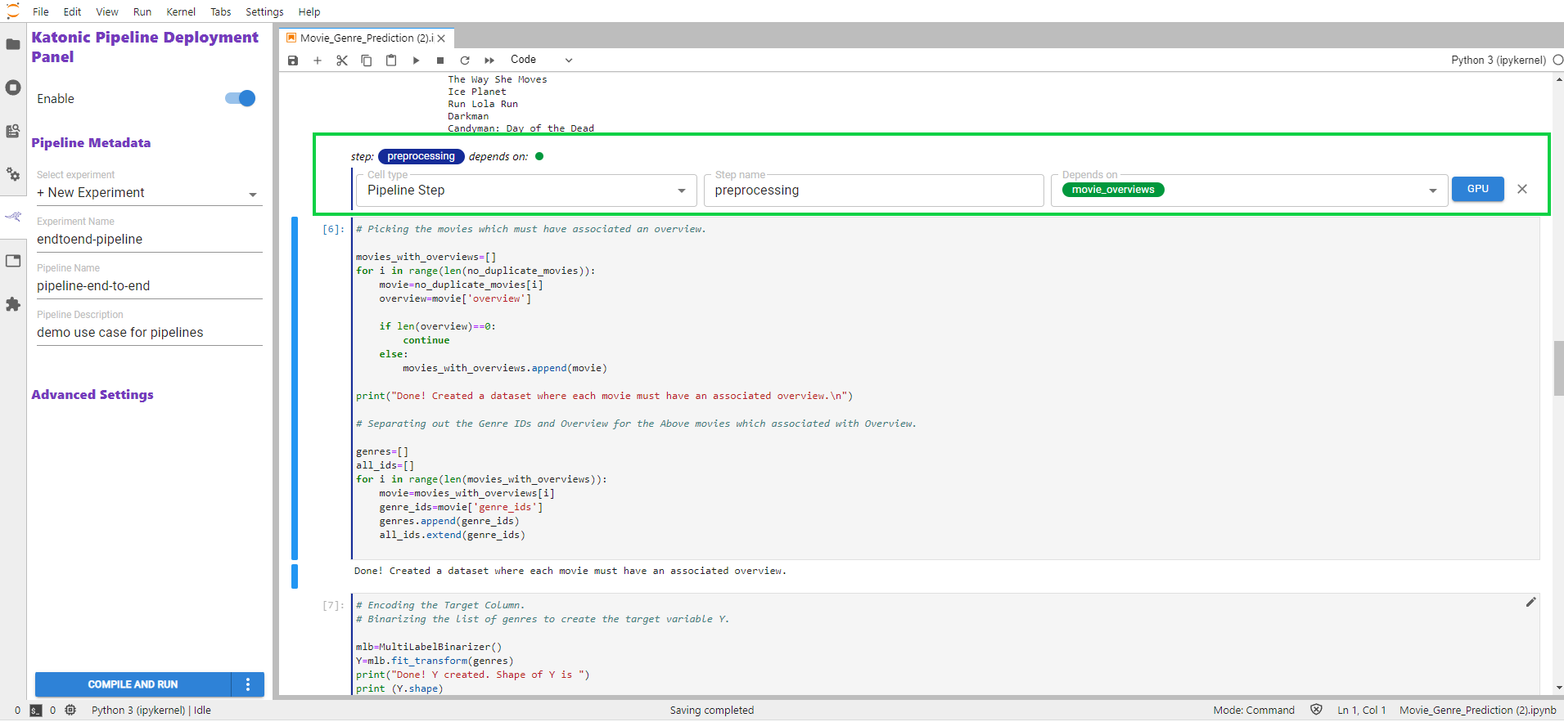
Task: Click the notebook vertical scrollbar thumb
Action: (x=1558, y=368)
